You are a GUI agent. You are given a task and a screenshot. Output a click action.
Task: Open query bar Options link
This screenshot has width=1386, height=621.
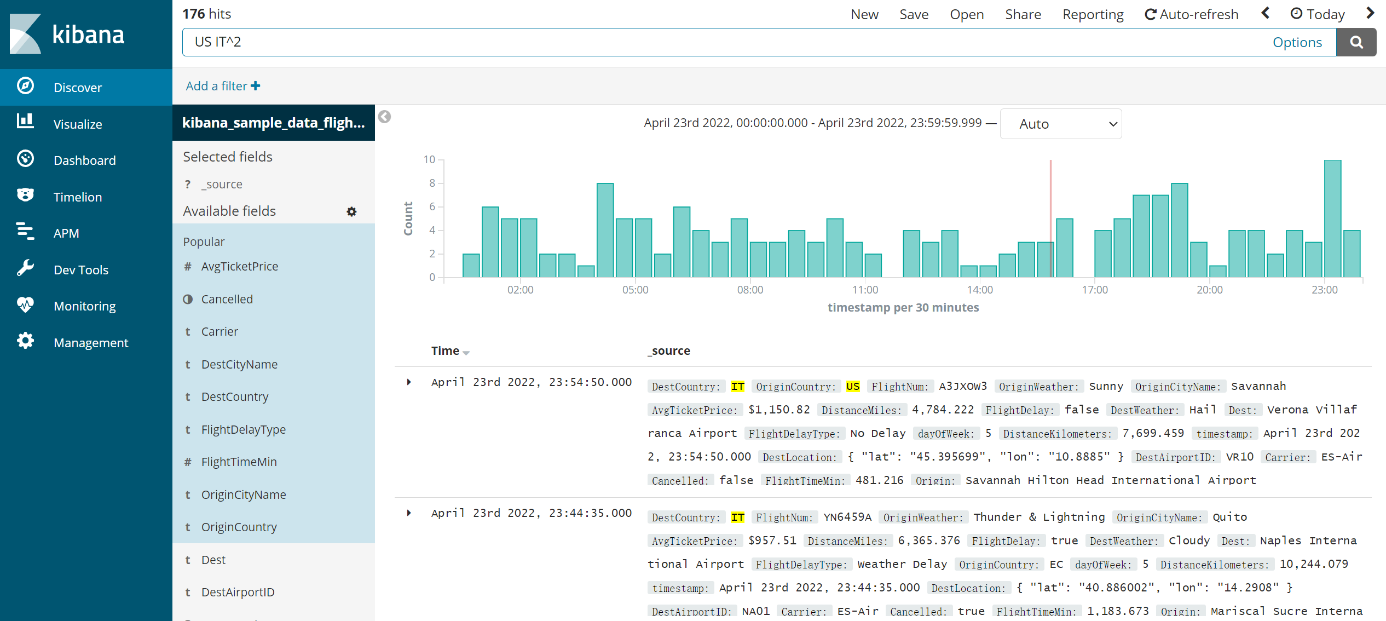coord(1297,42)
